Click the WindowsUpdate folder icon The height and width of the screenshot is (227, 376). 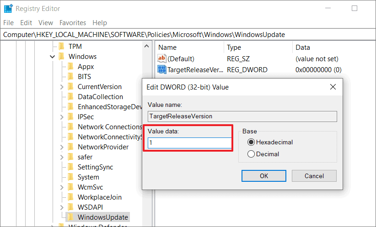tap(71, 217)
